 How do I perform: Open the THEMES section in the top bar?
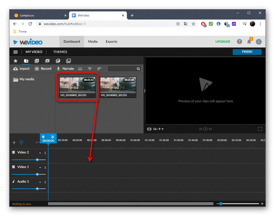60,52
